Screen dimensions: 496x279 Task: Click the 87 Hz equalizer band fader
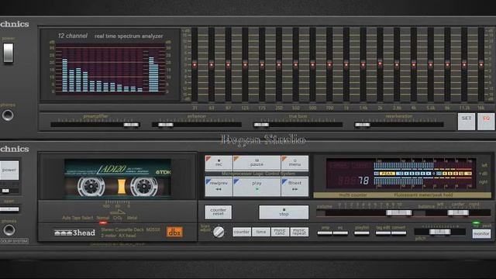(x=228, y=64)
